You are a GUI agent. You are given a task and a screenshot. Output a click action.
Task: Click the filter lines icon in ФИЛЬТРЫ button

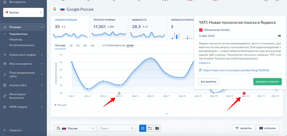click(x=237, y=128)
